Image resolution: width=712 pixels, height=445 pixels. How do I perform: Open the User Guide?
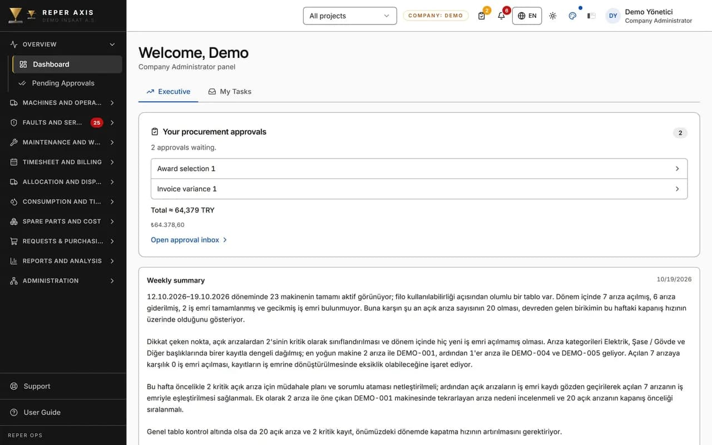tap(63, 412)
